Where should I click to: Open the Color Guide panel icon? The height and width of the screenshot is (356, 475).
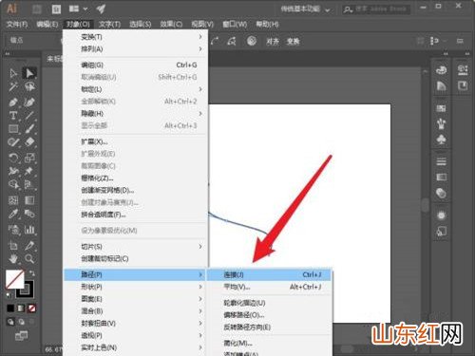click(x=441, y=85)
